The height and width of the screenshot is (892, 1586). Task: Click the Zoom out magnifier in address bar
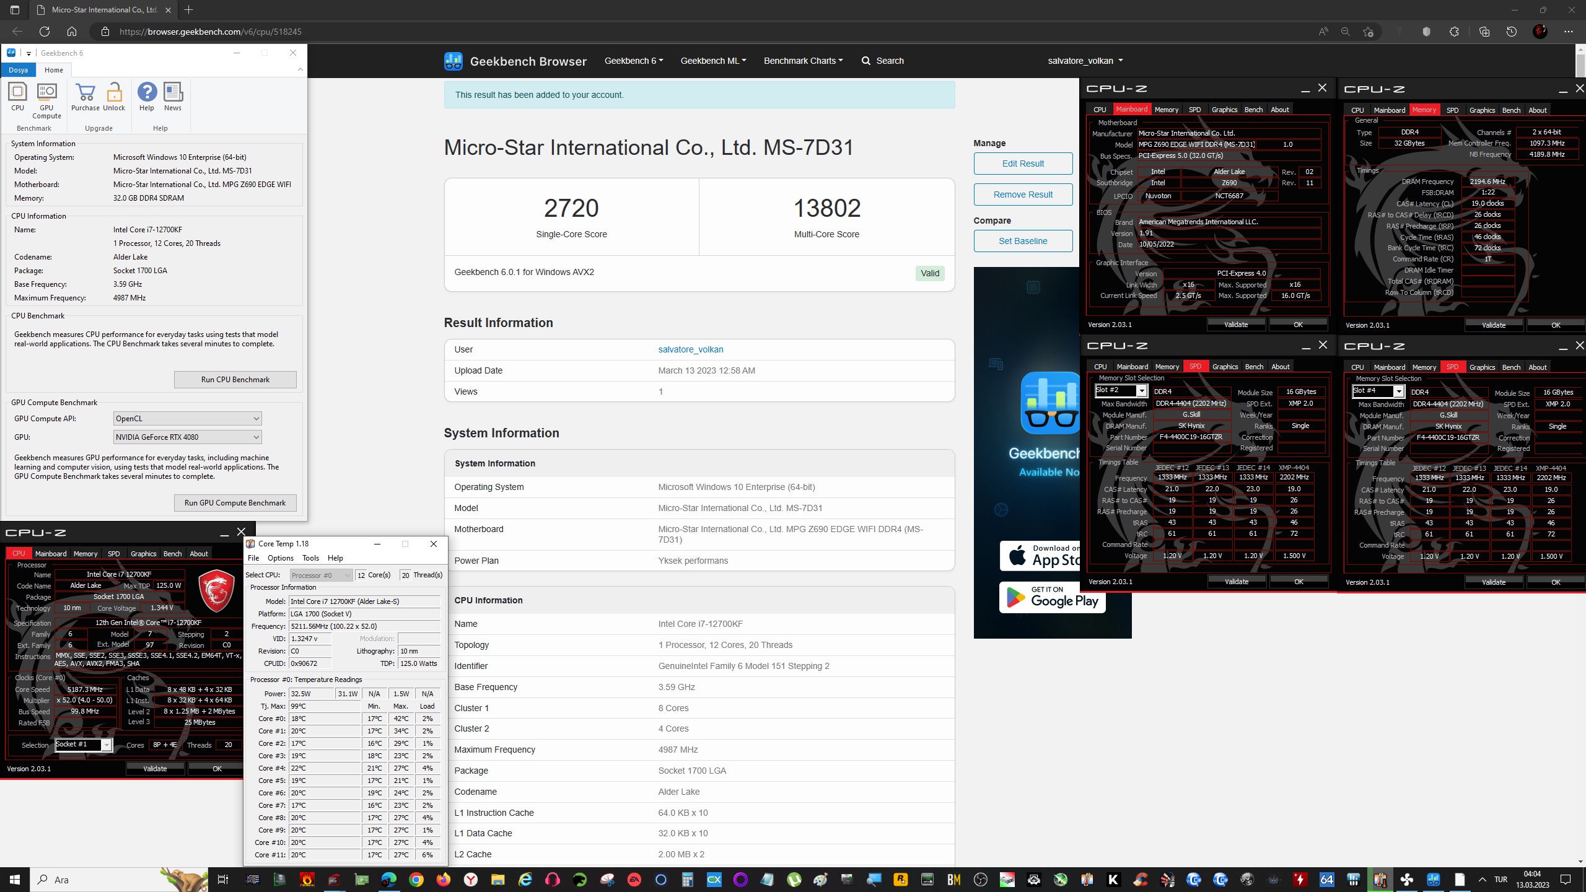[x=1346, y=32]
